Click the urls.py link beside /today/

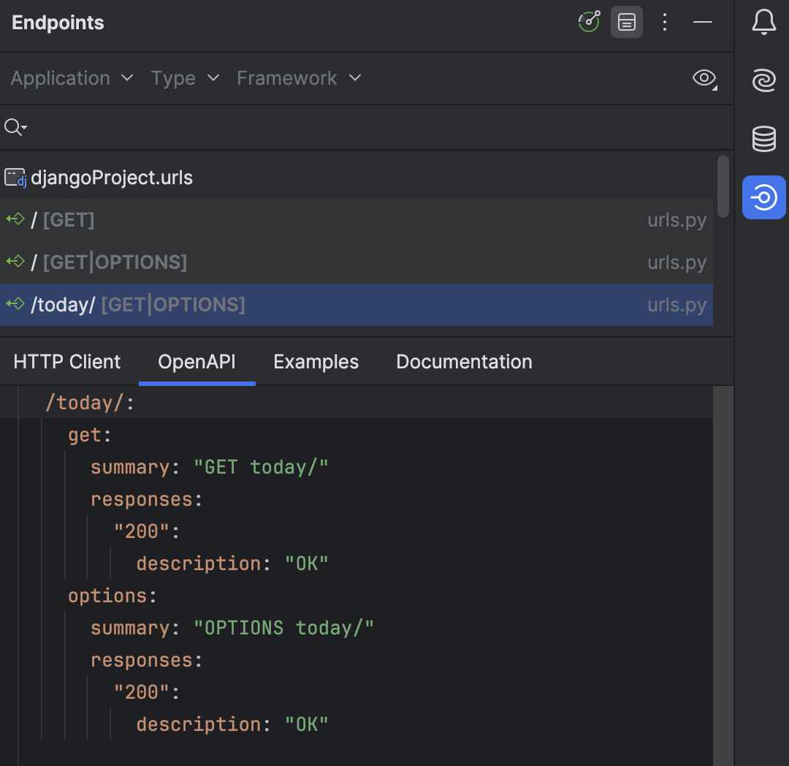click(x=676, y=304)
